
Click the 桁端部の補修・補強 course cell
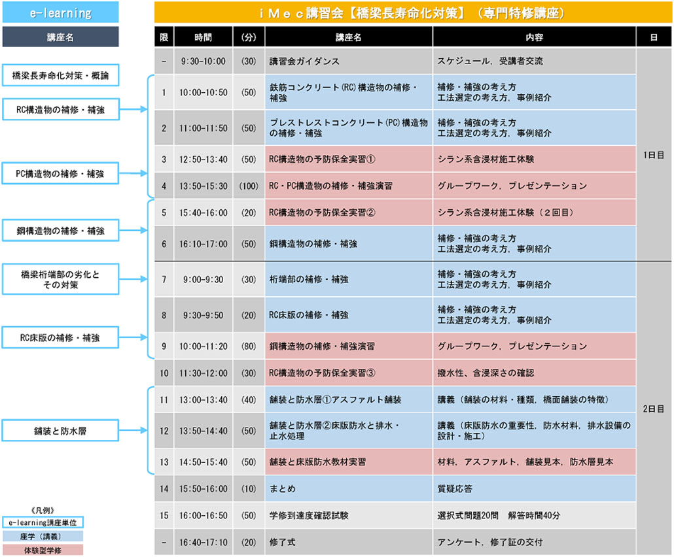point(348,280)
